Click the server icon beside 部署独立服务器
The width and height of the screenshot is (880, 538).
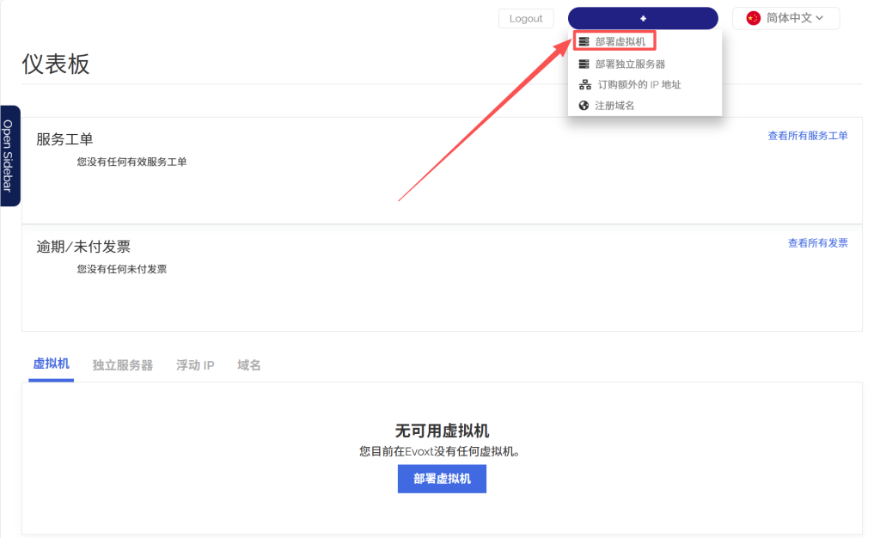[584, 64]
